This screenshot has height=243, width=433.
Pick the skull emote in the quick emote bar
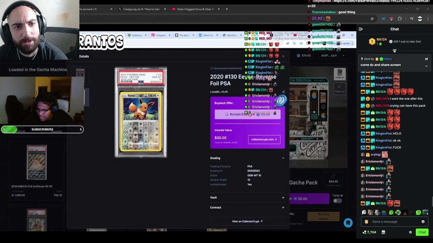pos(364,212)
